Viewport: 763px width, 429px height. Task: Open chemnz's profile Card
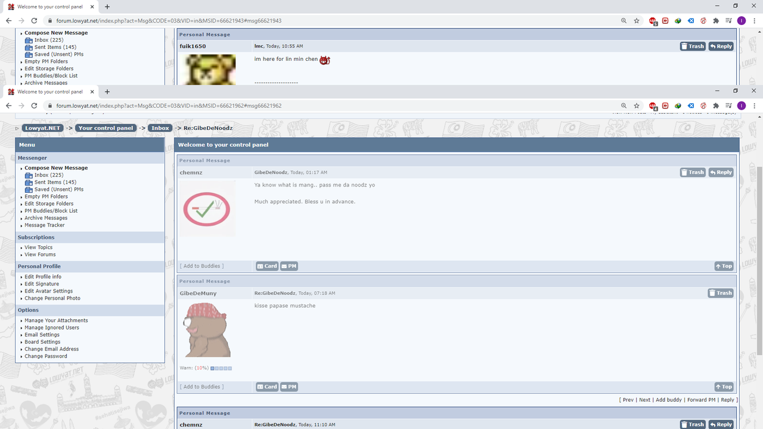(266, 266)
